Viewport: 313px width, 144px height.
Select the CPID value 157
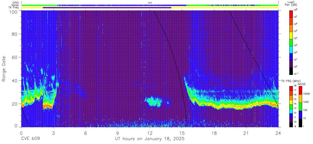point(150,3)
